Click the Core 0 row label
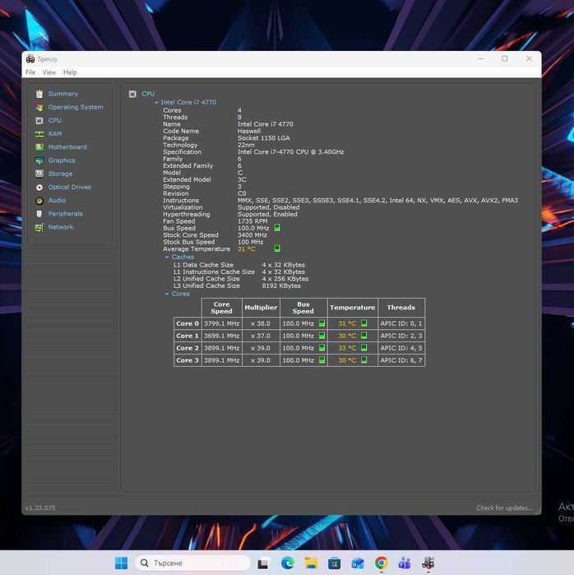This screenshot has width=574, height=575. [187, 323]
